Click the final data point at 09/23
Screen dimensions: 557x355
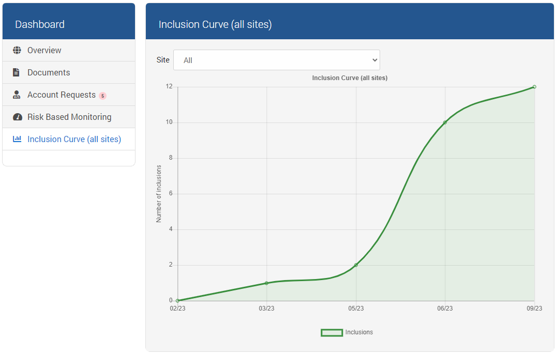[x=534, y=87]
